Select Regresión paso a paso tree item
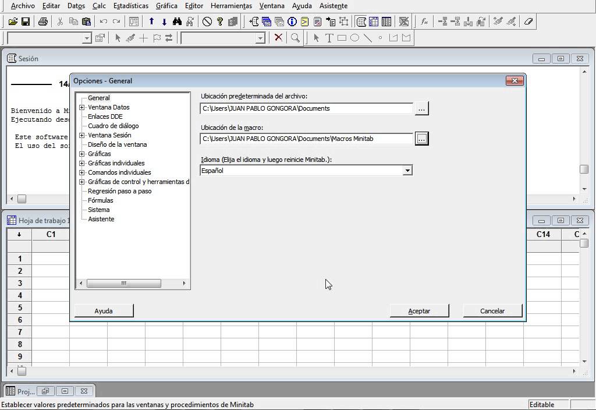596x410 pixels. point(120,191)
